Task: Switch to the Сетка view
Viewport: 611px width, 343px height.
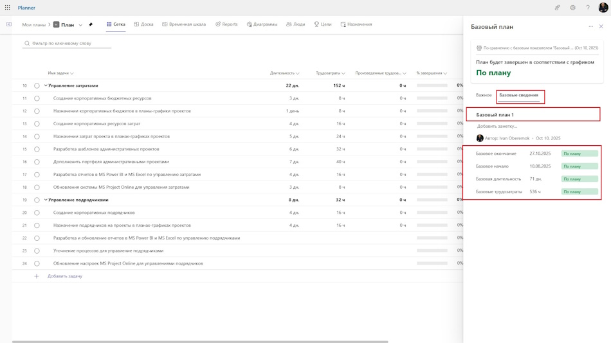Action: pos(116,24)
